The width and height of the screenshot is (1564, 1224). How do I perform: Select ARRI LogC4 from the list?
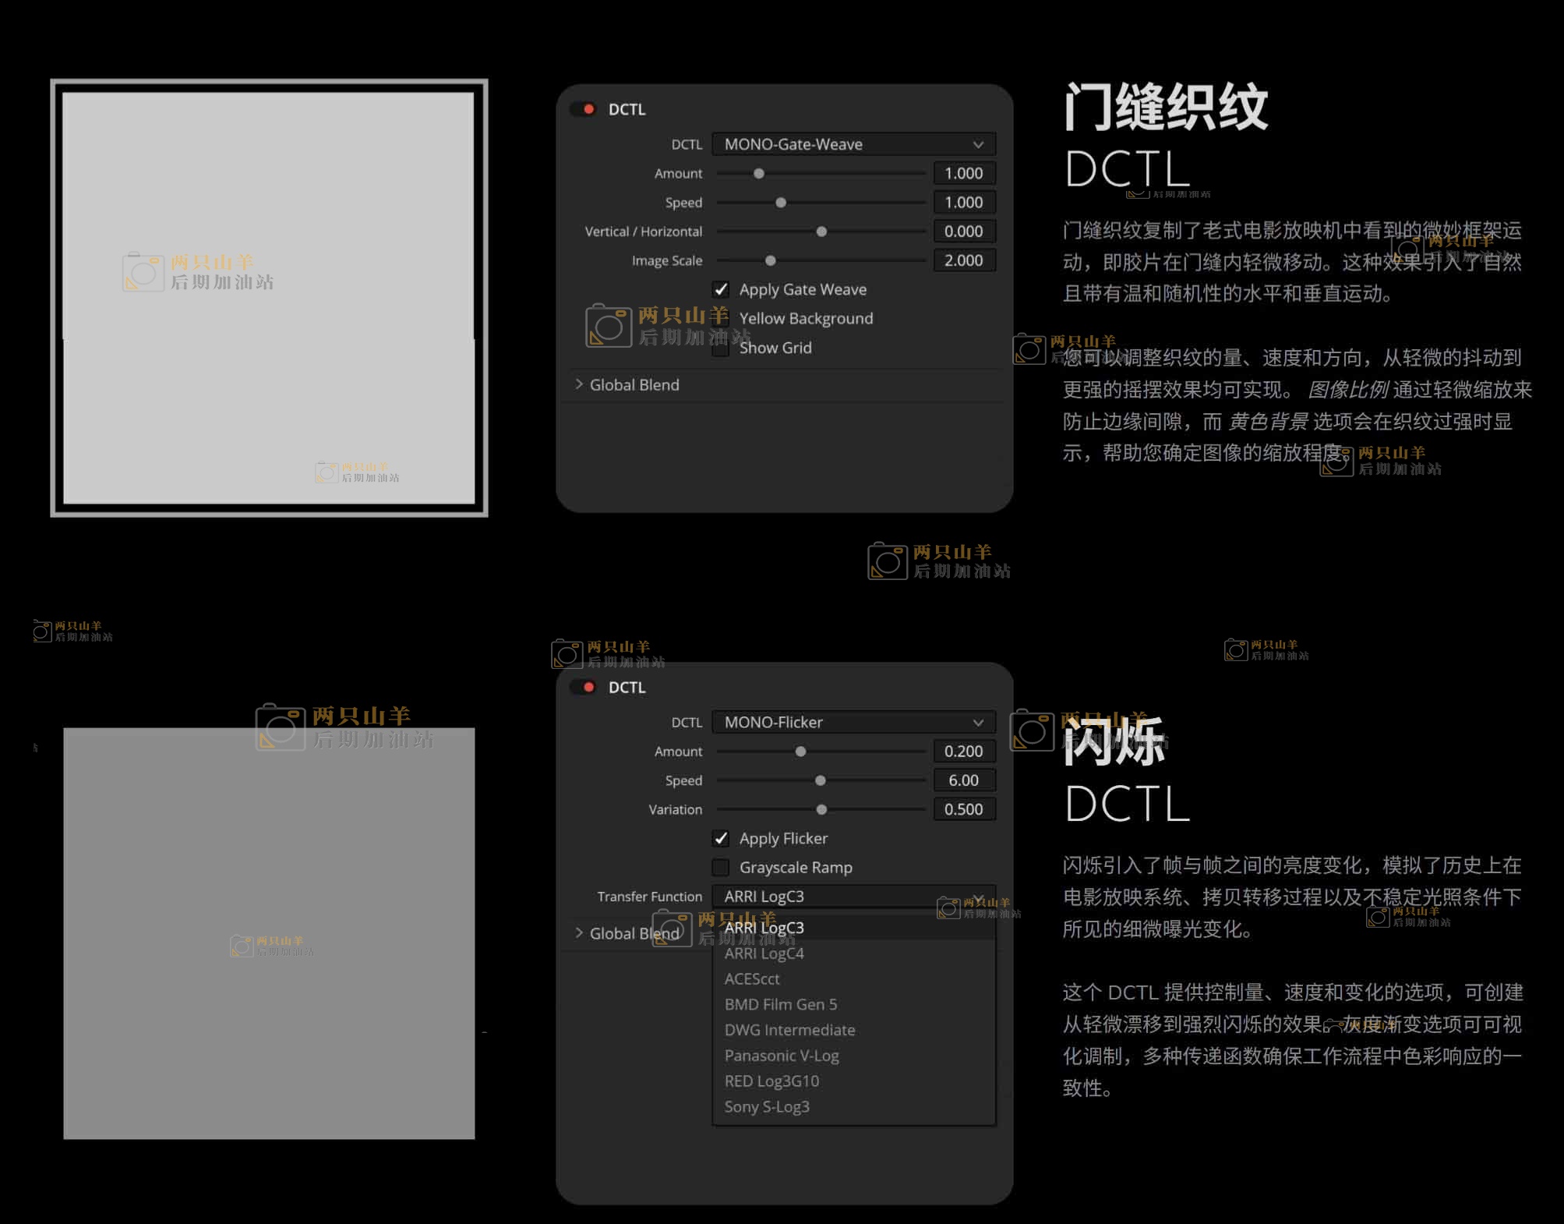click(764, 953)
